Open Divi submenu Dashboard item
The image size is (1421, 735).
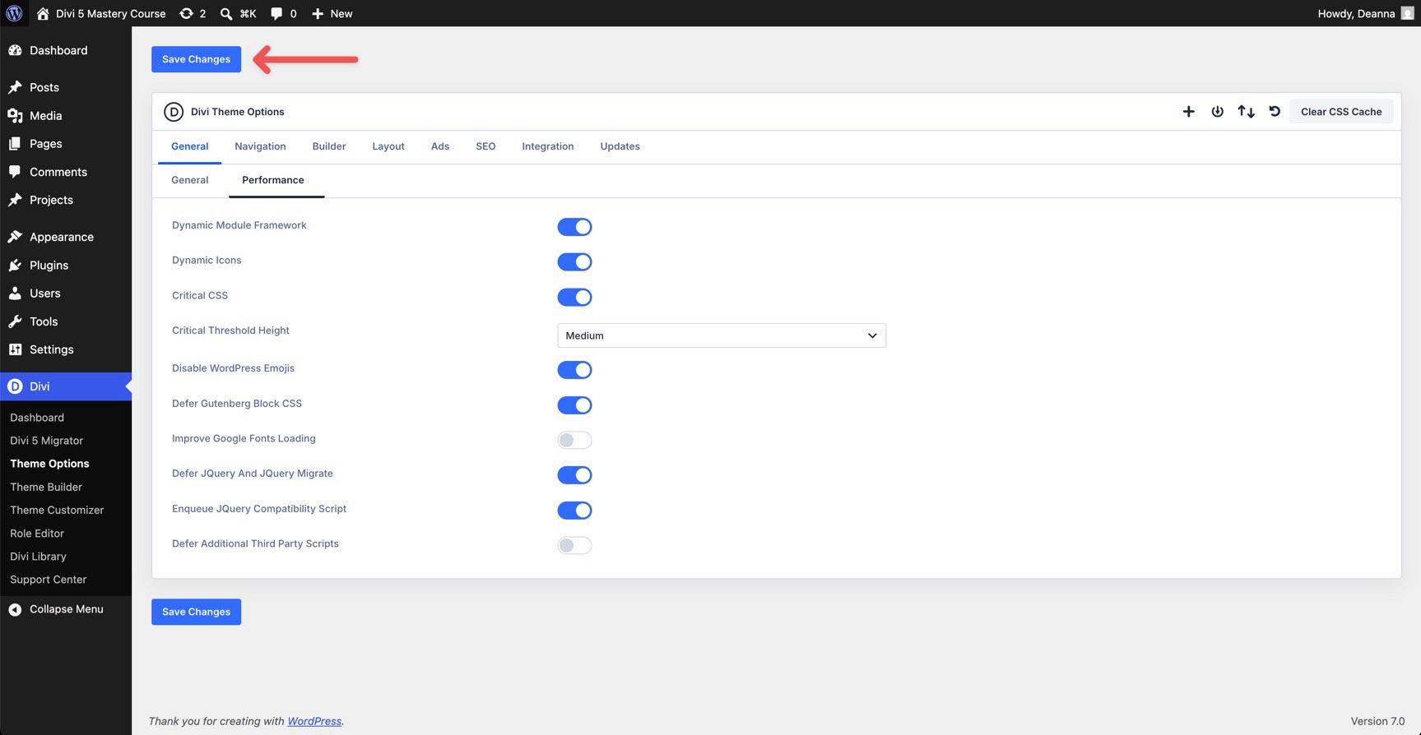tap(37, 418)
